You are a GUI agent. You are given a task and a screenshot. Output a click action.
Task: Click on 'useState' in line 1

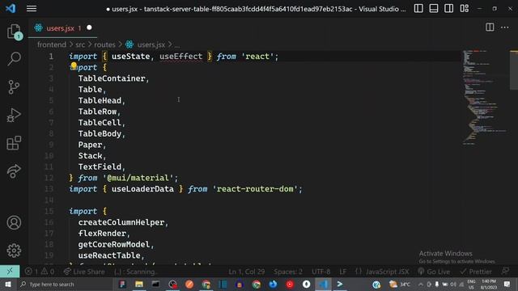130,57
